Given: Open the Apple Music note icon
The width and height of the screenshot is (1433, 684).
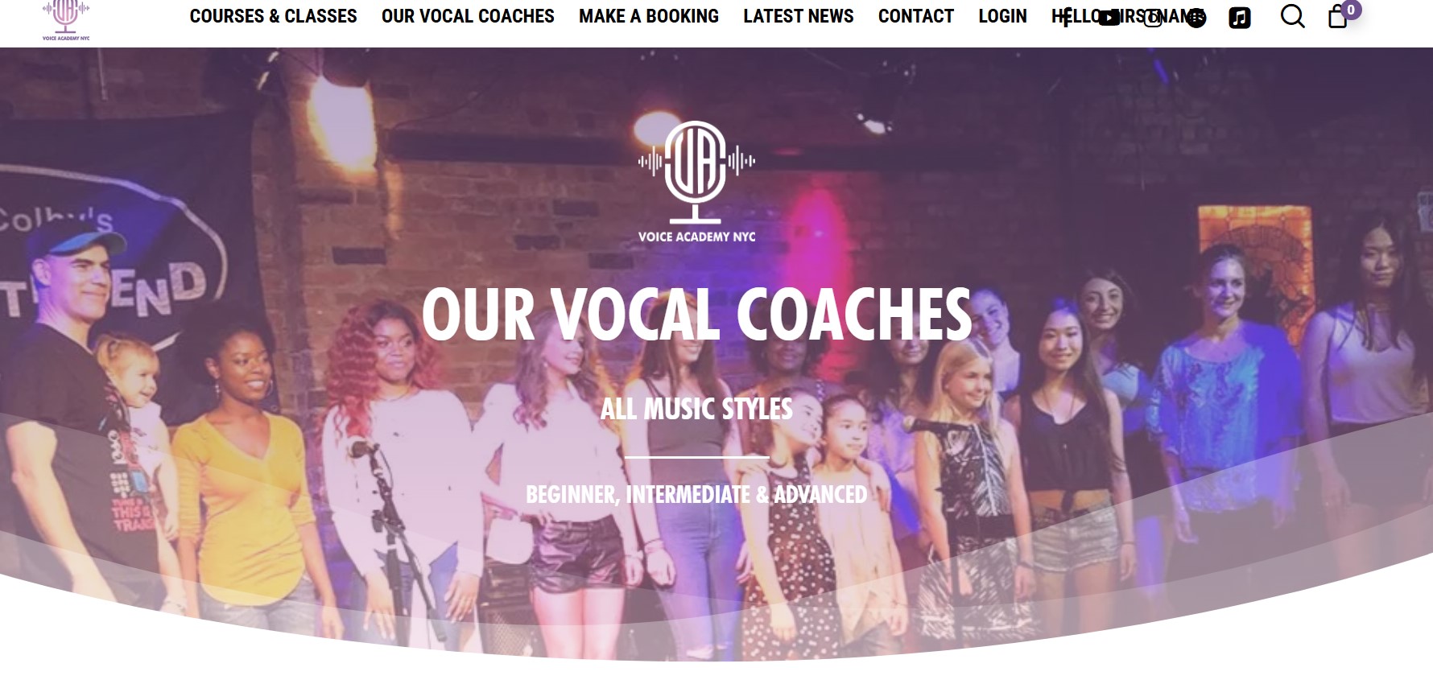Looking at the screenshot, I should [x=1240, y=17].
